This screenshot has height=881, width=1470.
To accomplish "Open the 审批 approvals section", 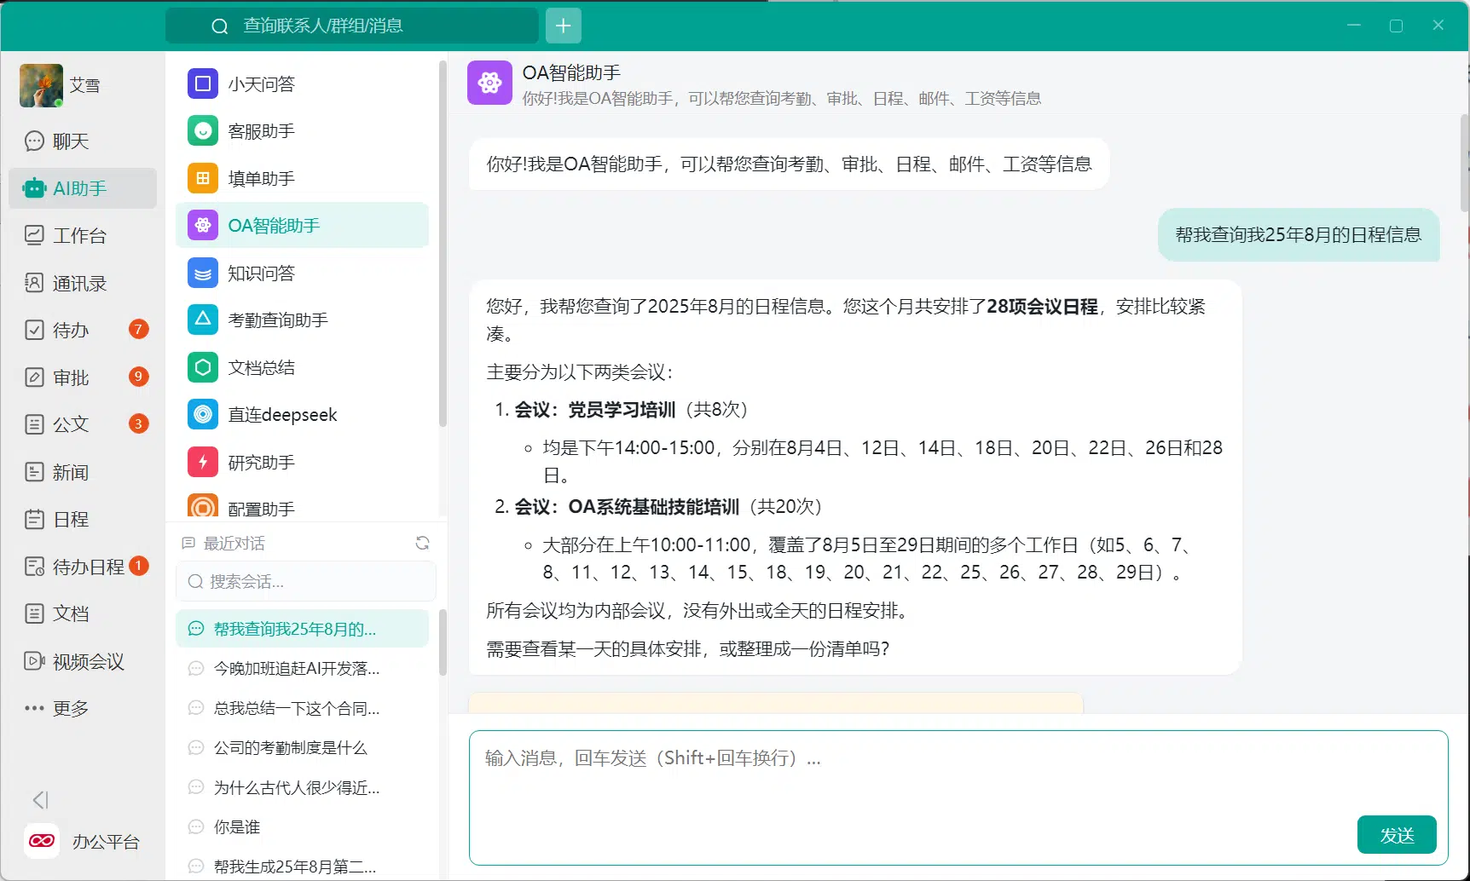I will [x=83, y=377].
